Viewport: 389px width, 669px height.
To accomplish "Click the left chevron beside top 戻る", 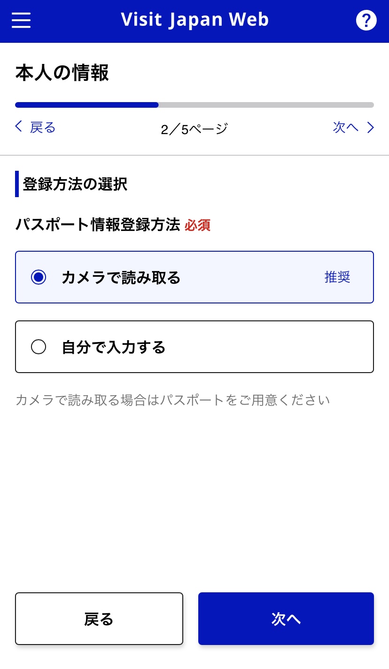I will point(18,127).
